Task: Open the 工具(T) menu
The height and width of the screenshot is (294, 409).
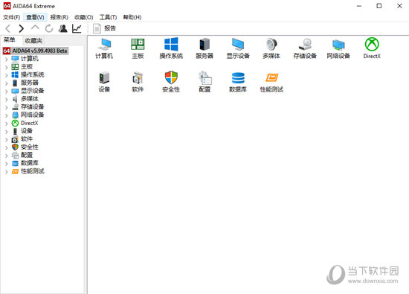Action: [x=108, y=17]
